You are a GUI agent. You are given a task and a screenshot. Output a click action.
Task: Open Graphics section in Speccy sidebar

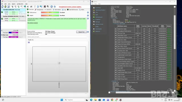[98, 20]
